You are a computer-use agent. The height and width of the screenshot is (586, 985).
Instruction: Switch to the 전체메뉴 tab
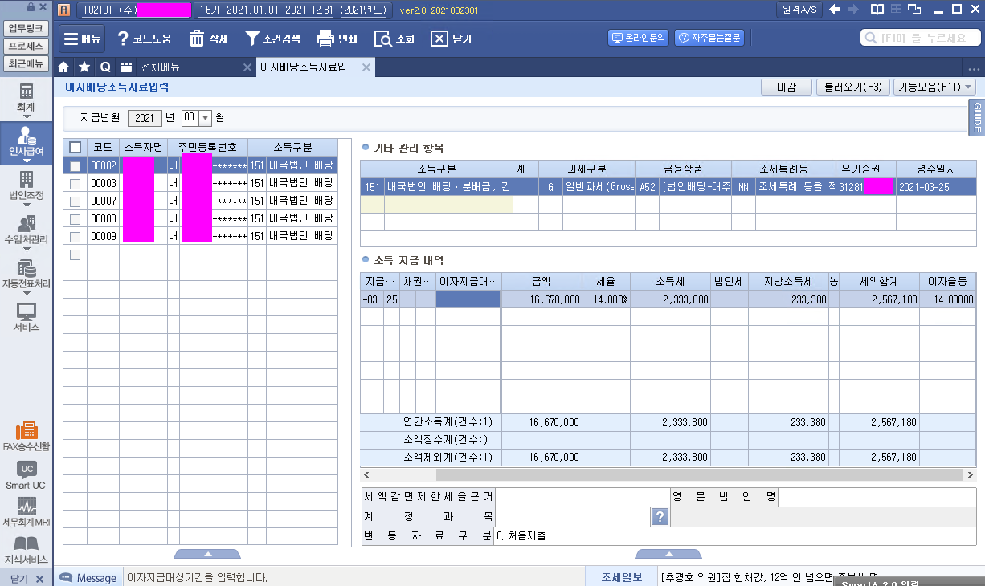point(161,67)
